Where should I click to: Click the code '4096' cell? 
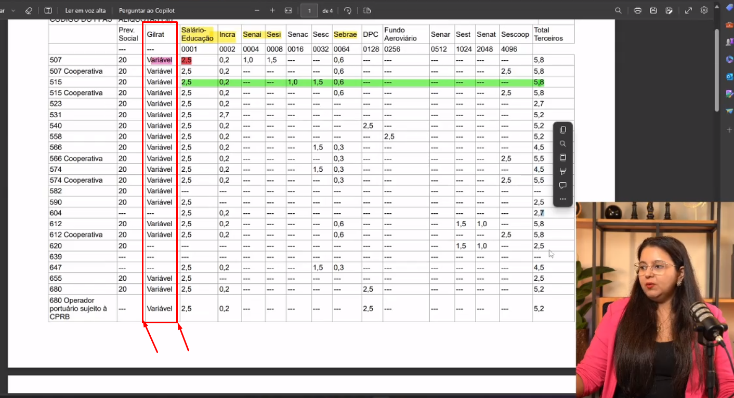click(509, 49)
